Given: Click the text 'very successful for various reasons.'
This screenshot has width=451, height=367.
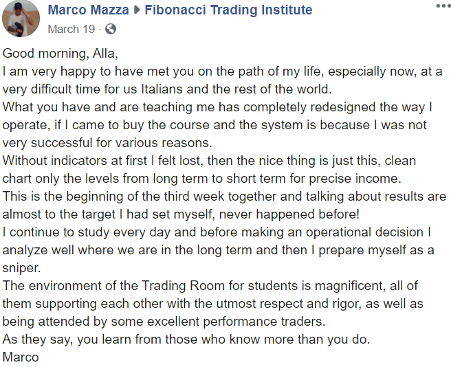Looking at the screenshot, I should [x=107, y=143].
